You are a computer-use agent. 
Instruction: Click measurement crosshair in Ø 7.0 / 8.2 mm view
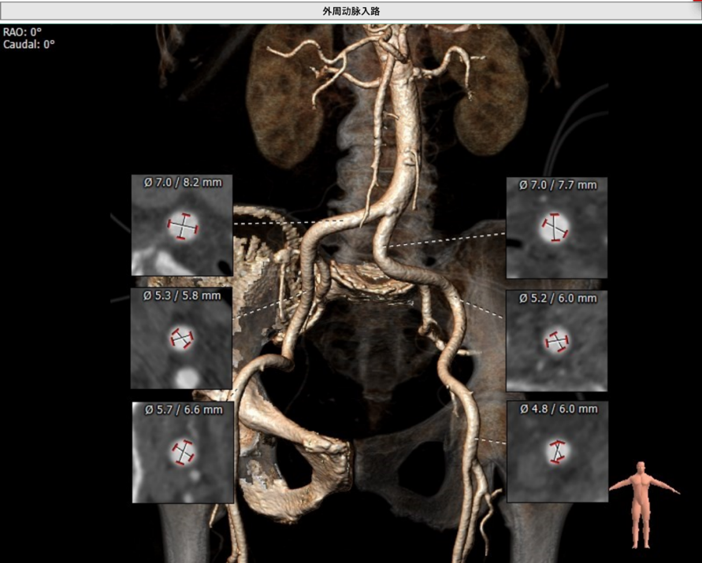click(x=183, y=227)
